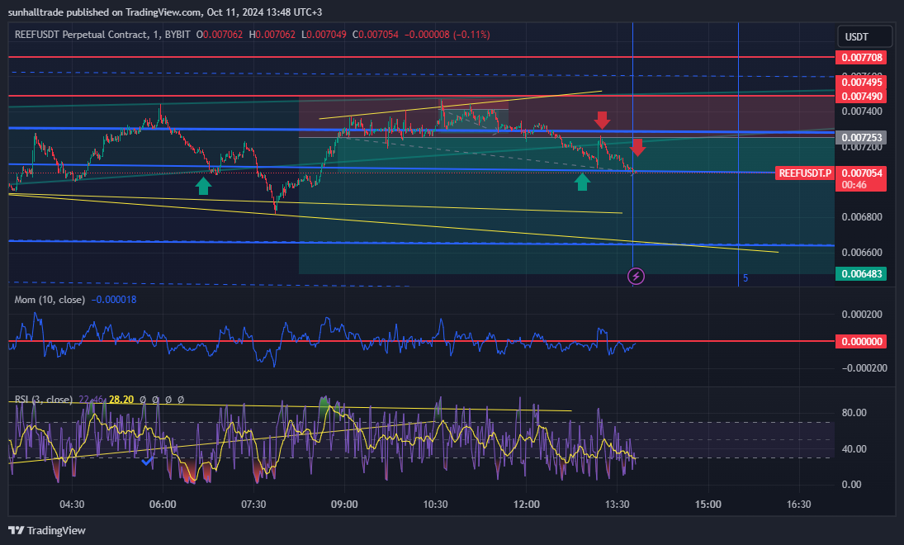
Task: Click the 16:30 time axis label
Action: click(798, 504)
